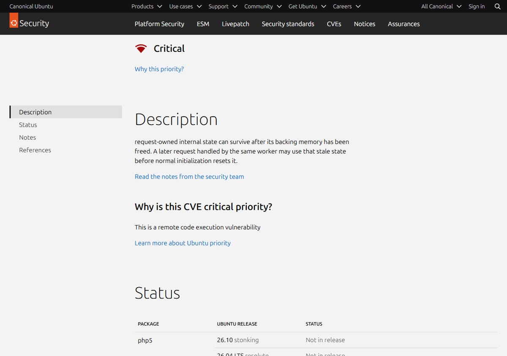Click the UBUNTU RELEASE column header
The image size is (507, 356).
click(237, 324)
